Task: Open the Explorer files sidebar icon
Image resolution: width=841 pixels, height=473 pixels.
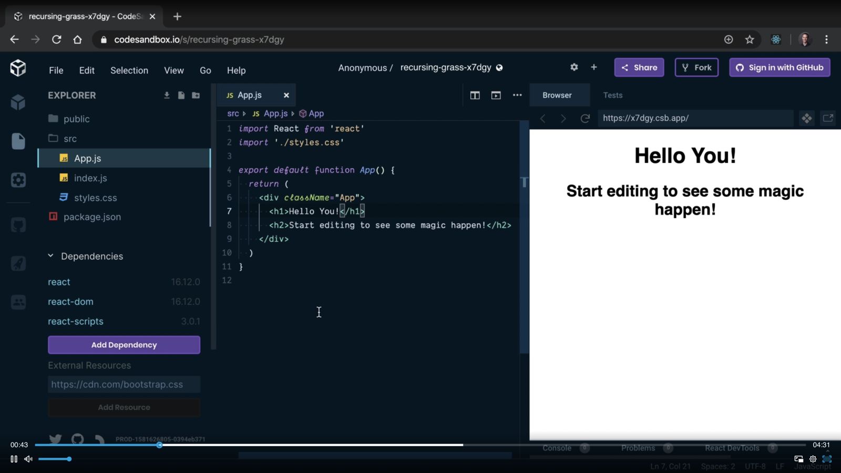Action: tap(18, 141)
